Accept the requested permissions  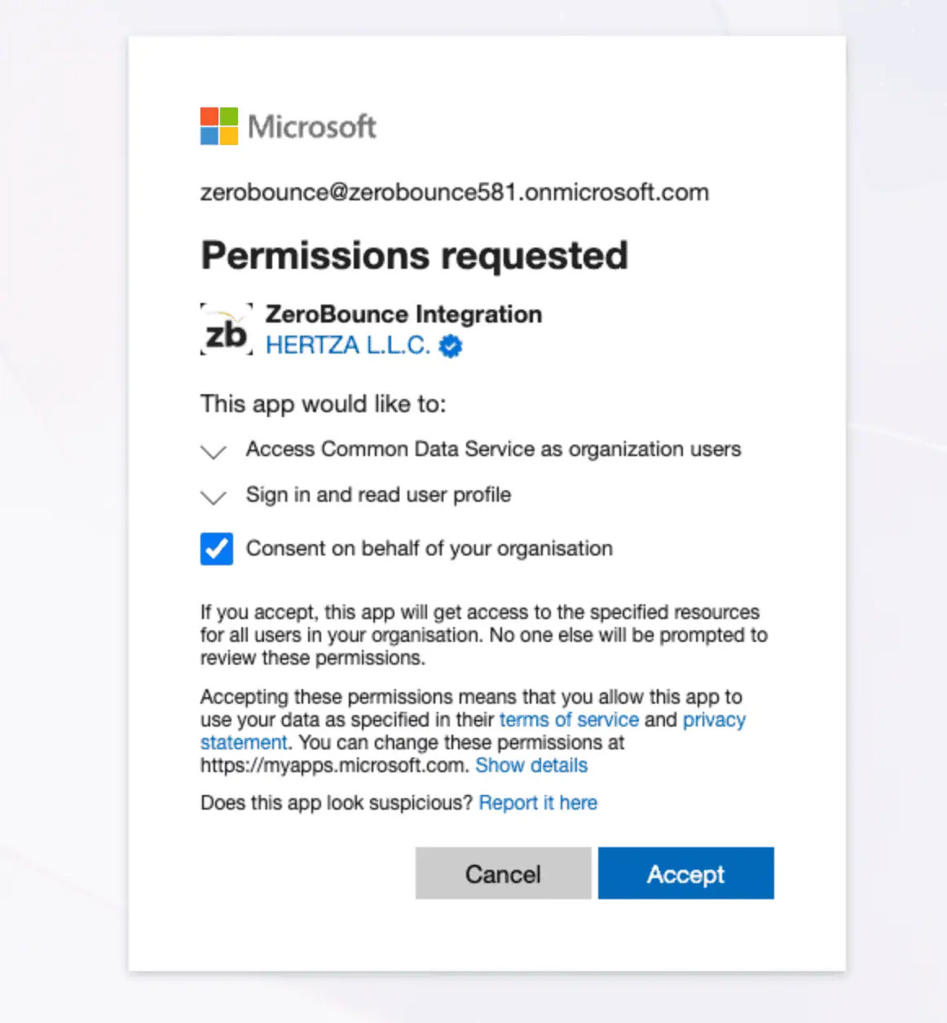click(685, 873)
